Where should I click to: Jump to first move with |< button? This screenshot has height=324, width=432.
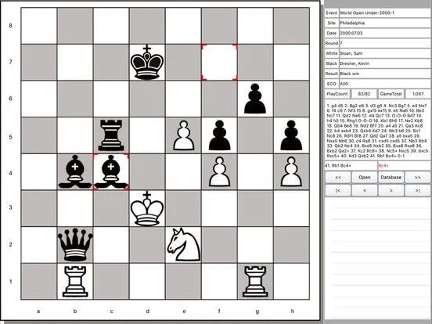click(338, 190)
